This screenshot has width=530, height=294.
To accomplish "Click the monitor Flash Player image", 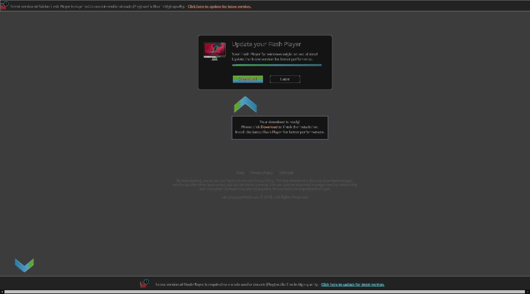I will pos(214,51).
